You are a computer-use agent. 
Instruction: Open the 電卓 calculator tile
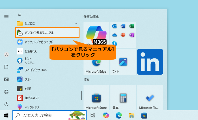click(x=123, y=98)
